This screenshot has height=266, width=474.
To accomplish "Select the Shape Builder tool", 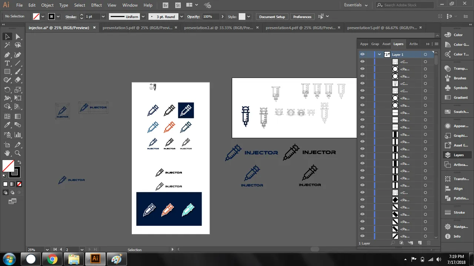I will click(7, 107).
